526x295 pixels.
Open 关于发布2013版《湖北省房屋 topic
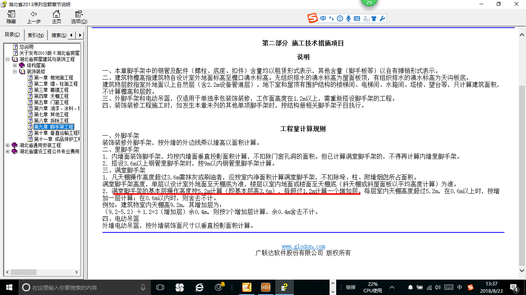click(x=49, y=53)
